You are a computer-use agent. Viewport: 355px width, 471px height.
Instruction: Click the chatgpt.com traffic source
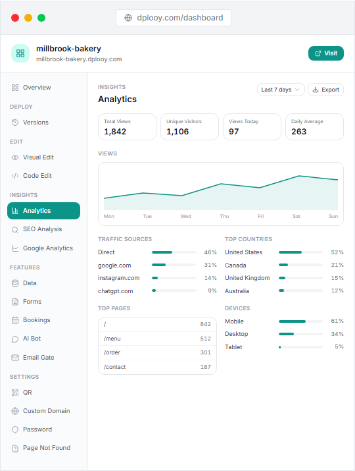coord(157,291)
